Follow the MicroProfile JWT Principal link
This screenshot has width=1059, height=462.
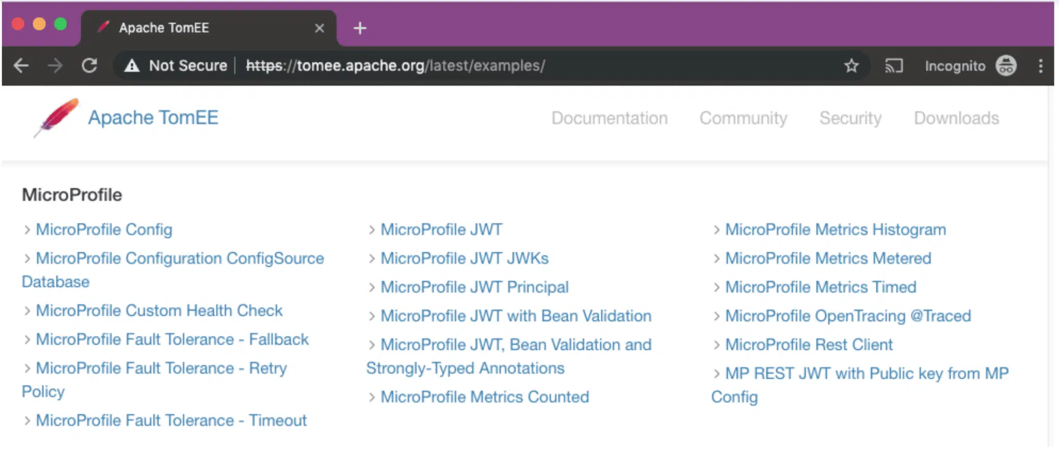click(x=474, y=287)
